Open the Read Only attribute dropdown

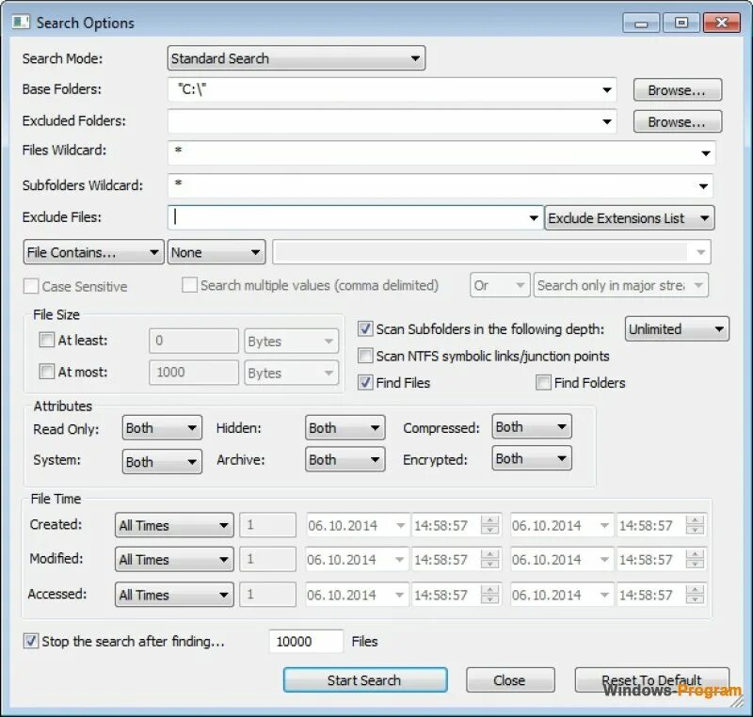pos(162,427)
